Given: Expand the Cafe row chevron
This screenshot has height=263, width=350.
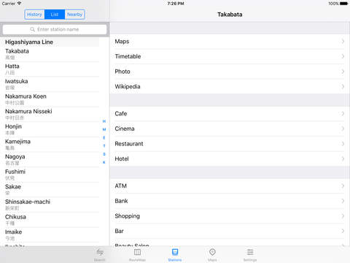Looking at the screenshot, I should pyautogui.click(x=343, y=114).
